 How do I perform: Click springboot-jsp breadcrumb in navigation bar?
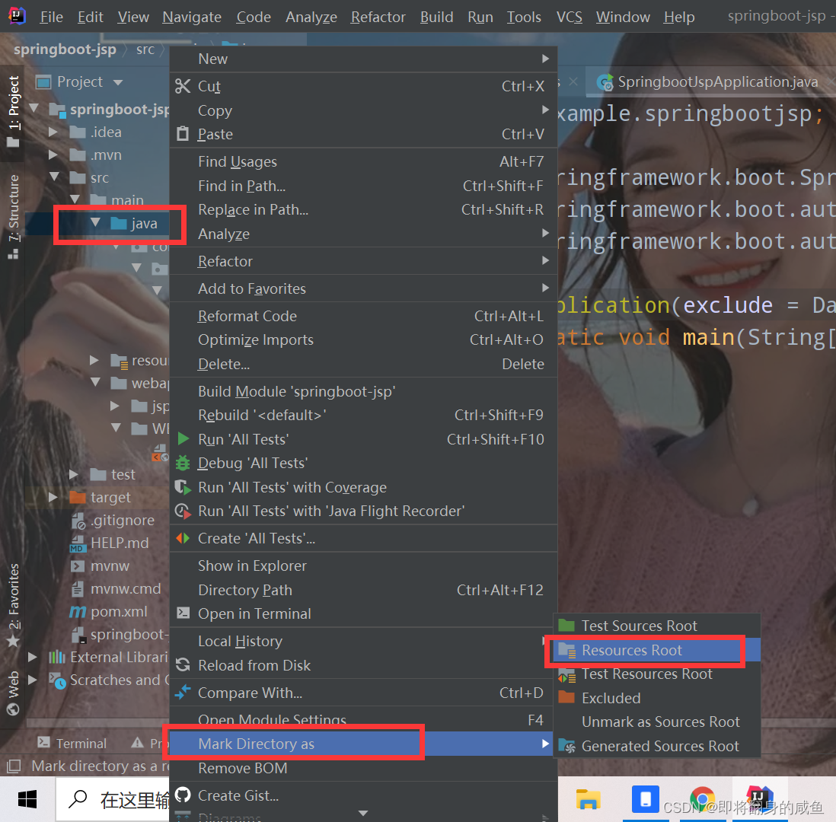(x=65, y=49)
